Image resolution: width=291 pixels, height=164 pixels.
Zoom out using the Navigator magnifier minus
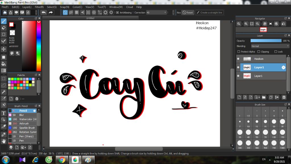[257, 24]
